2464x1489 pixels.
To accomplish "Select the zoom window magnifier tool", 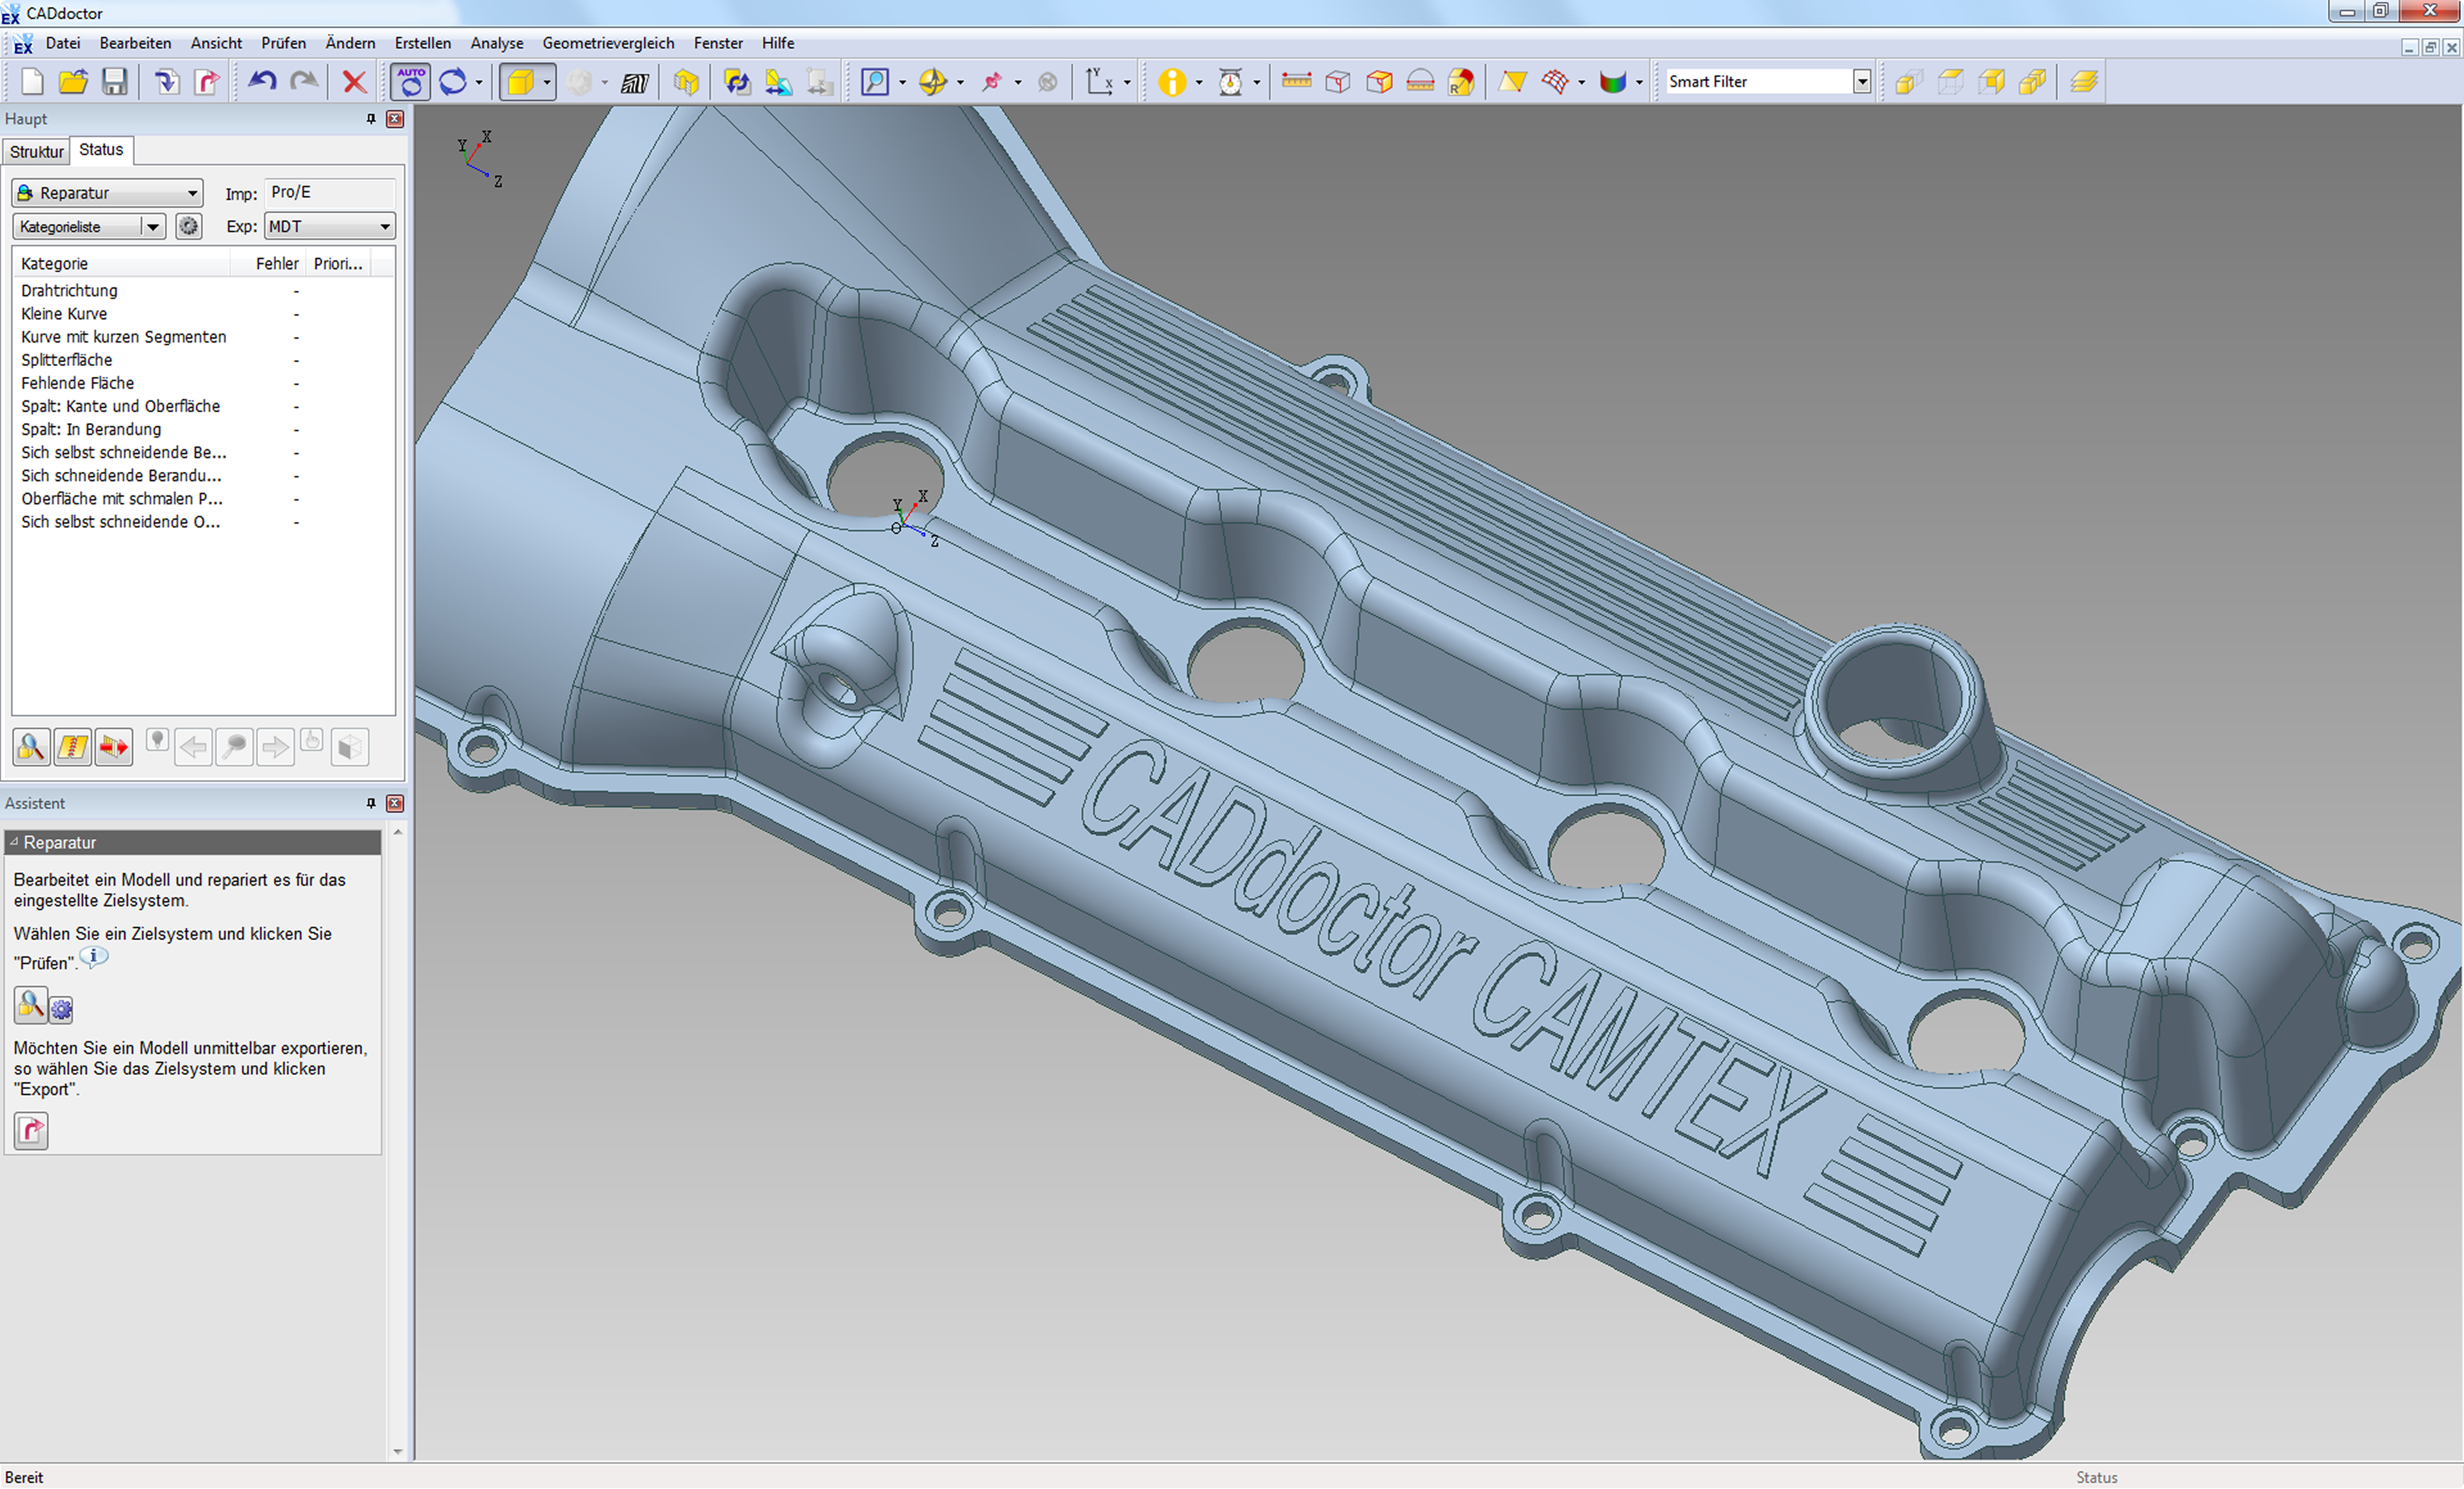I will click(875, 82).
